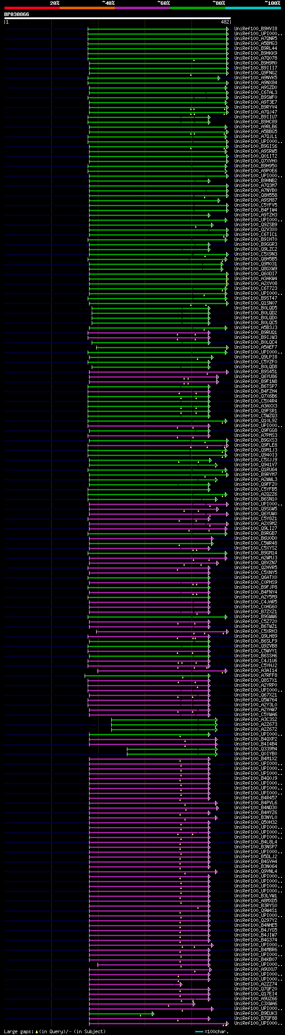Select hit label UniRef100_C5YFV5
The image size is (285, 1035).
tap(256, 205)
